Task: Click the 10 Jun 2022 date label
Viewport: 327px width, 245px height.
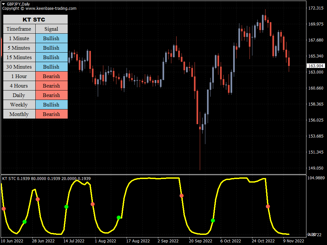Action: [12, 241]
